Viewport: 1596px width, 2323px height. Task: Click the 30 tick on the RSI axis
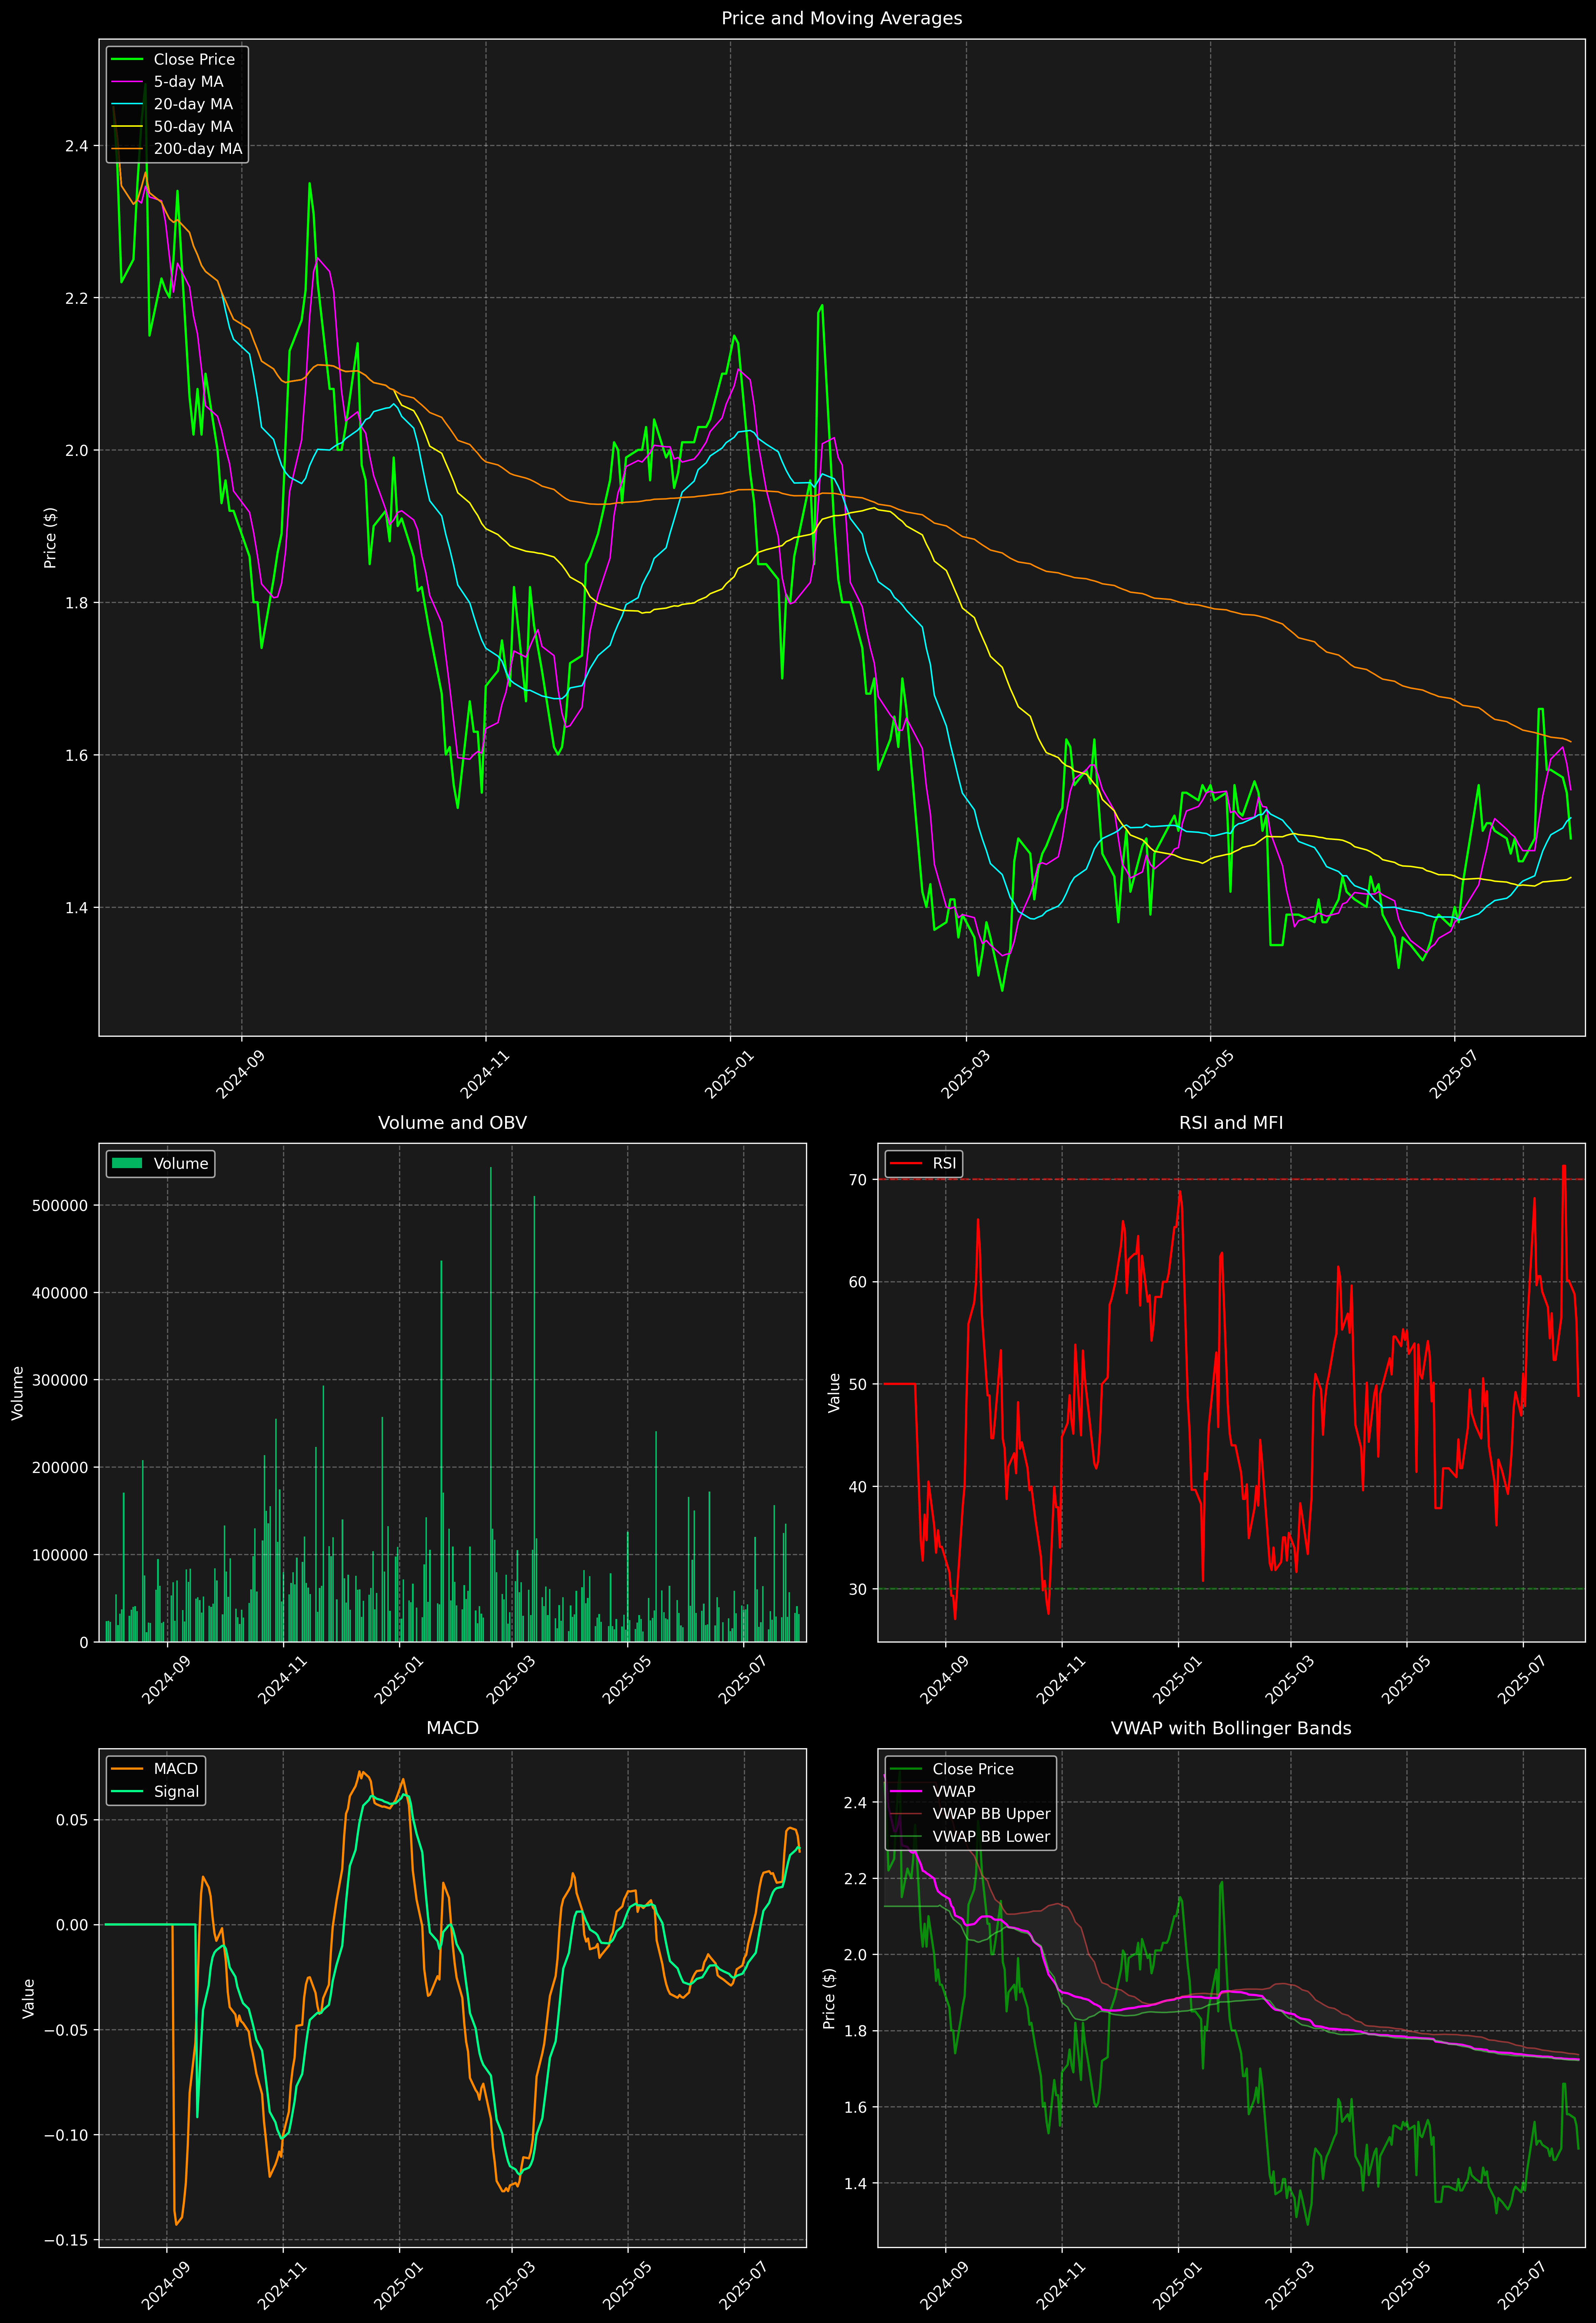(x=858, y=1589)
